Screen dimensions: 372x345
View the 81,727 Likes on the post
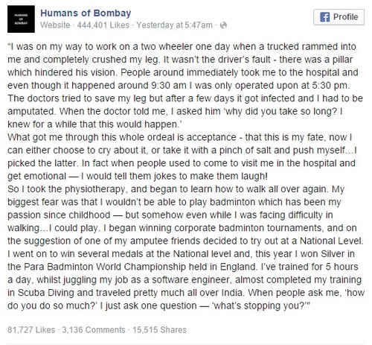tap(31, 329)
